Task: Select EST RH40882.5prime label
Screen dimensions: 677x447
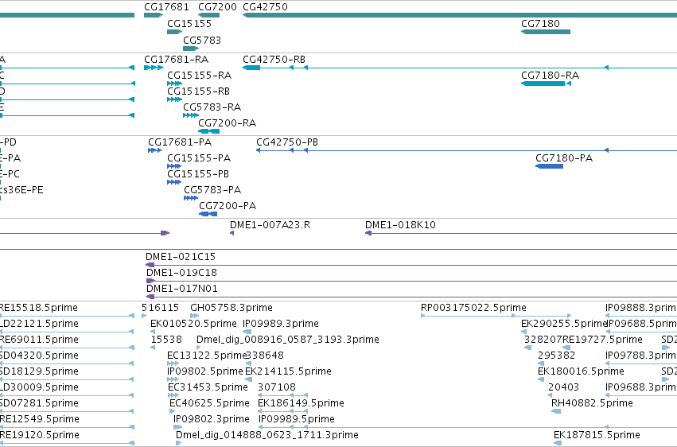Action: pos(593,404)
